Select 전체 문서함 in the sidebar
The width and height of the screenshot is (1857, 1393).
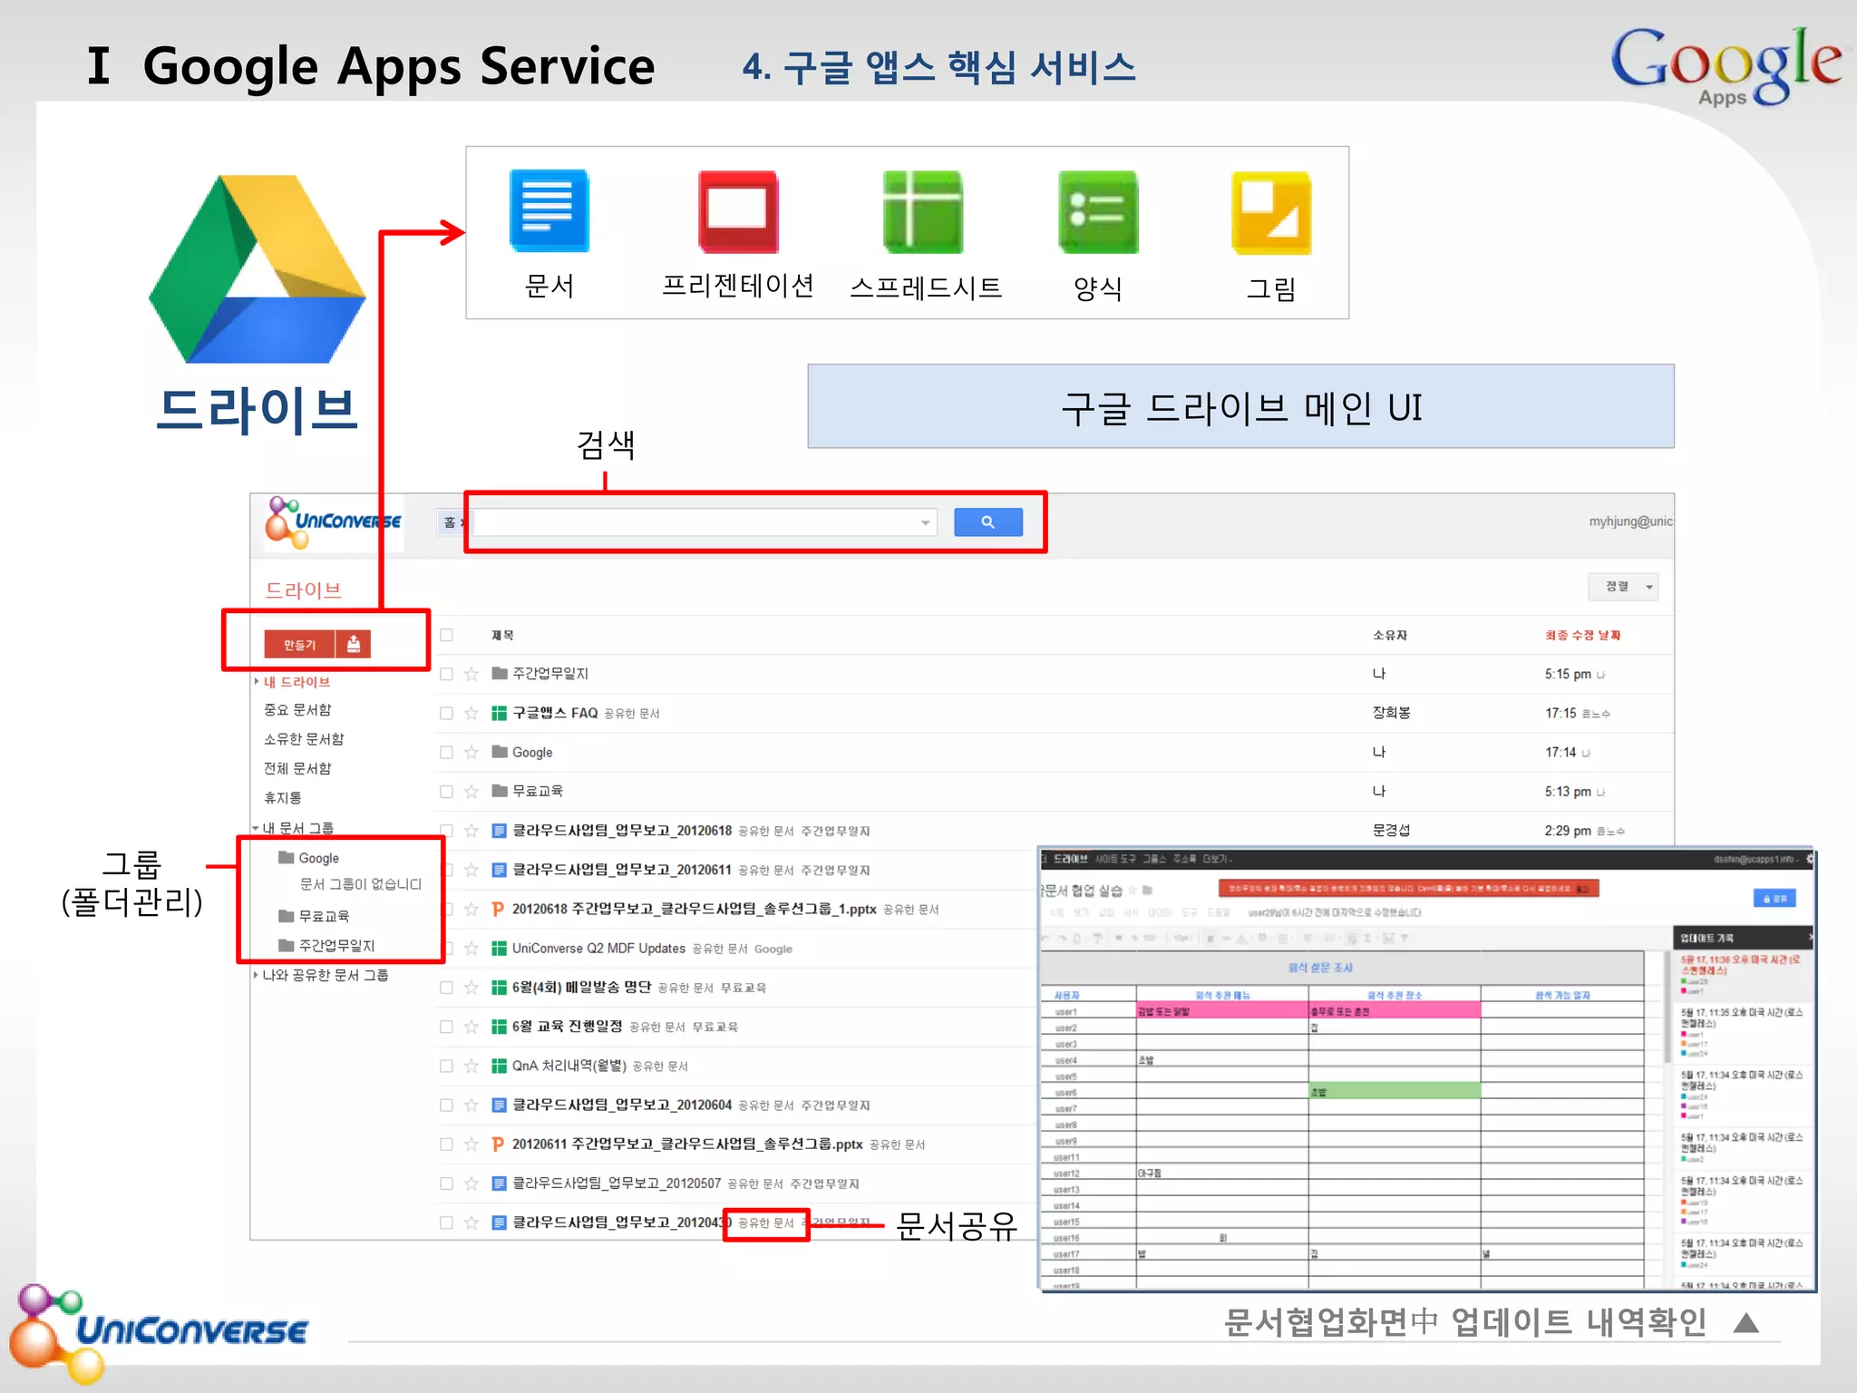pyautogui.click(x=297, y=768)
